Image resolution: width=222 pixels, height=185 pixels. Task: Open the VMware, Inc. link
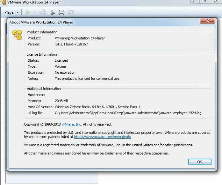72,124
